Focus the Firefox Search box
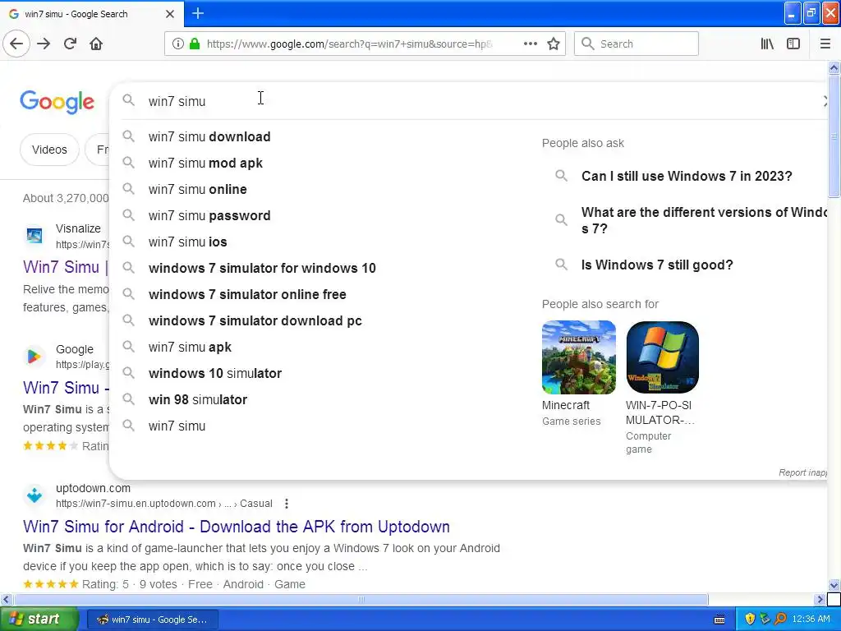The width and height of the screenshot is (841, 631). point(636,44)
